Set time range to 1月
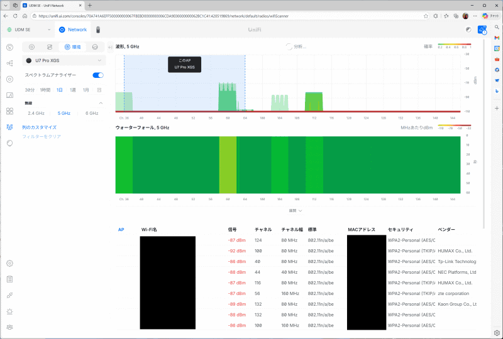Image resolution: width=503 pixels, height=339 pixels. point(86,90)
